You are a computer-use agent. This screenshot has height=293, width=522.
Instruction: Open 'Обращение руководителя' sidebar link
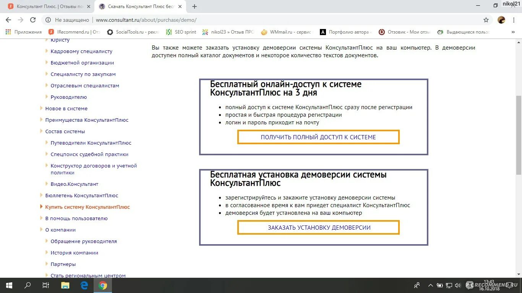84,241
